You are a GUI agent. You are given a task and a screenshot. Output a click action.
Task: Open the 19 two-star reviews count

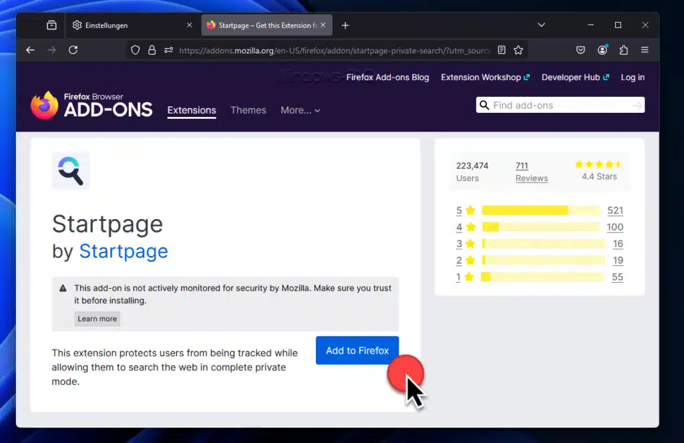pyautogui.click(x=618, y=260)
